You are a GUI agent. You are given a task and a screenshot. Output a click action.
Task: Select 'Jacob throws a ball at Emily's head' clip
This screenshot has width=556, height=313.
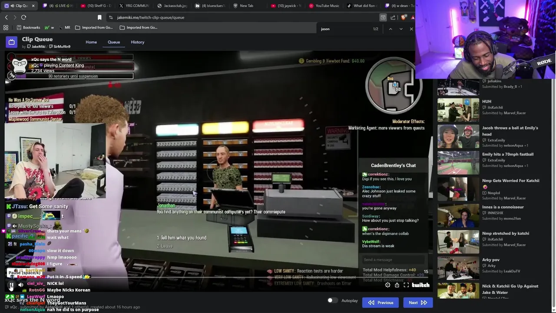510,131
